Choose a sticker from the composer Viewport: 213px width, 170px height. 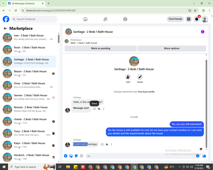click(x=76, y=156)
